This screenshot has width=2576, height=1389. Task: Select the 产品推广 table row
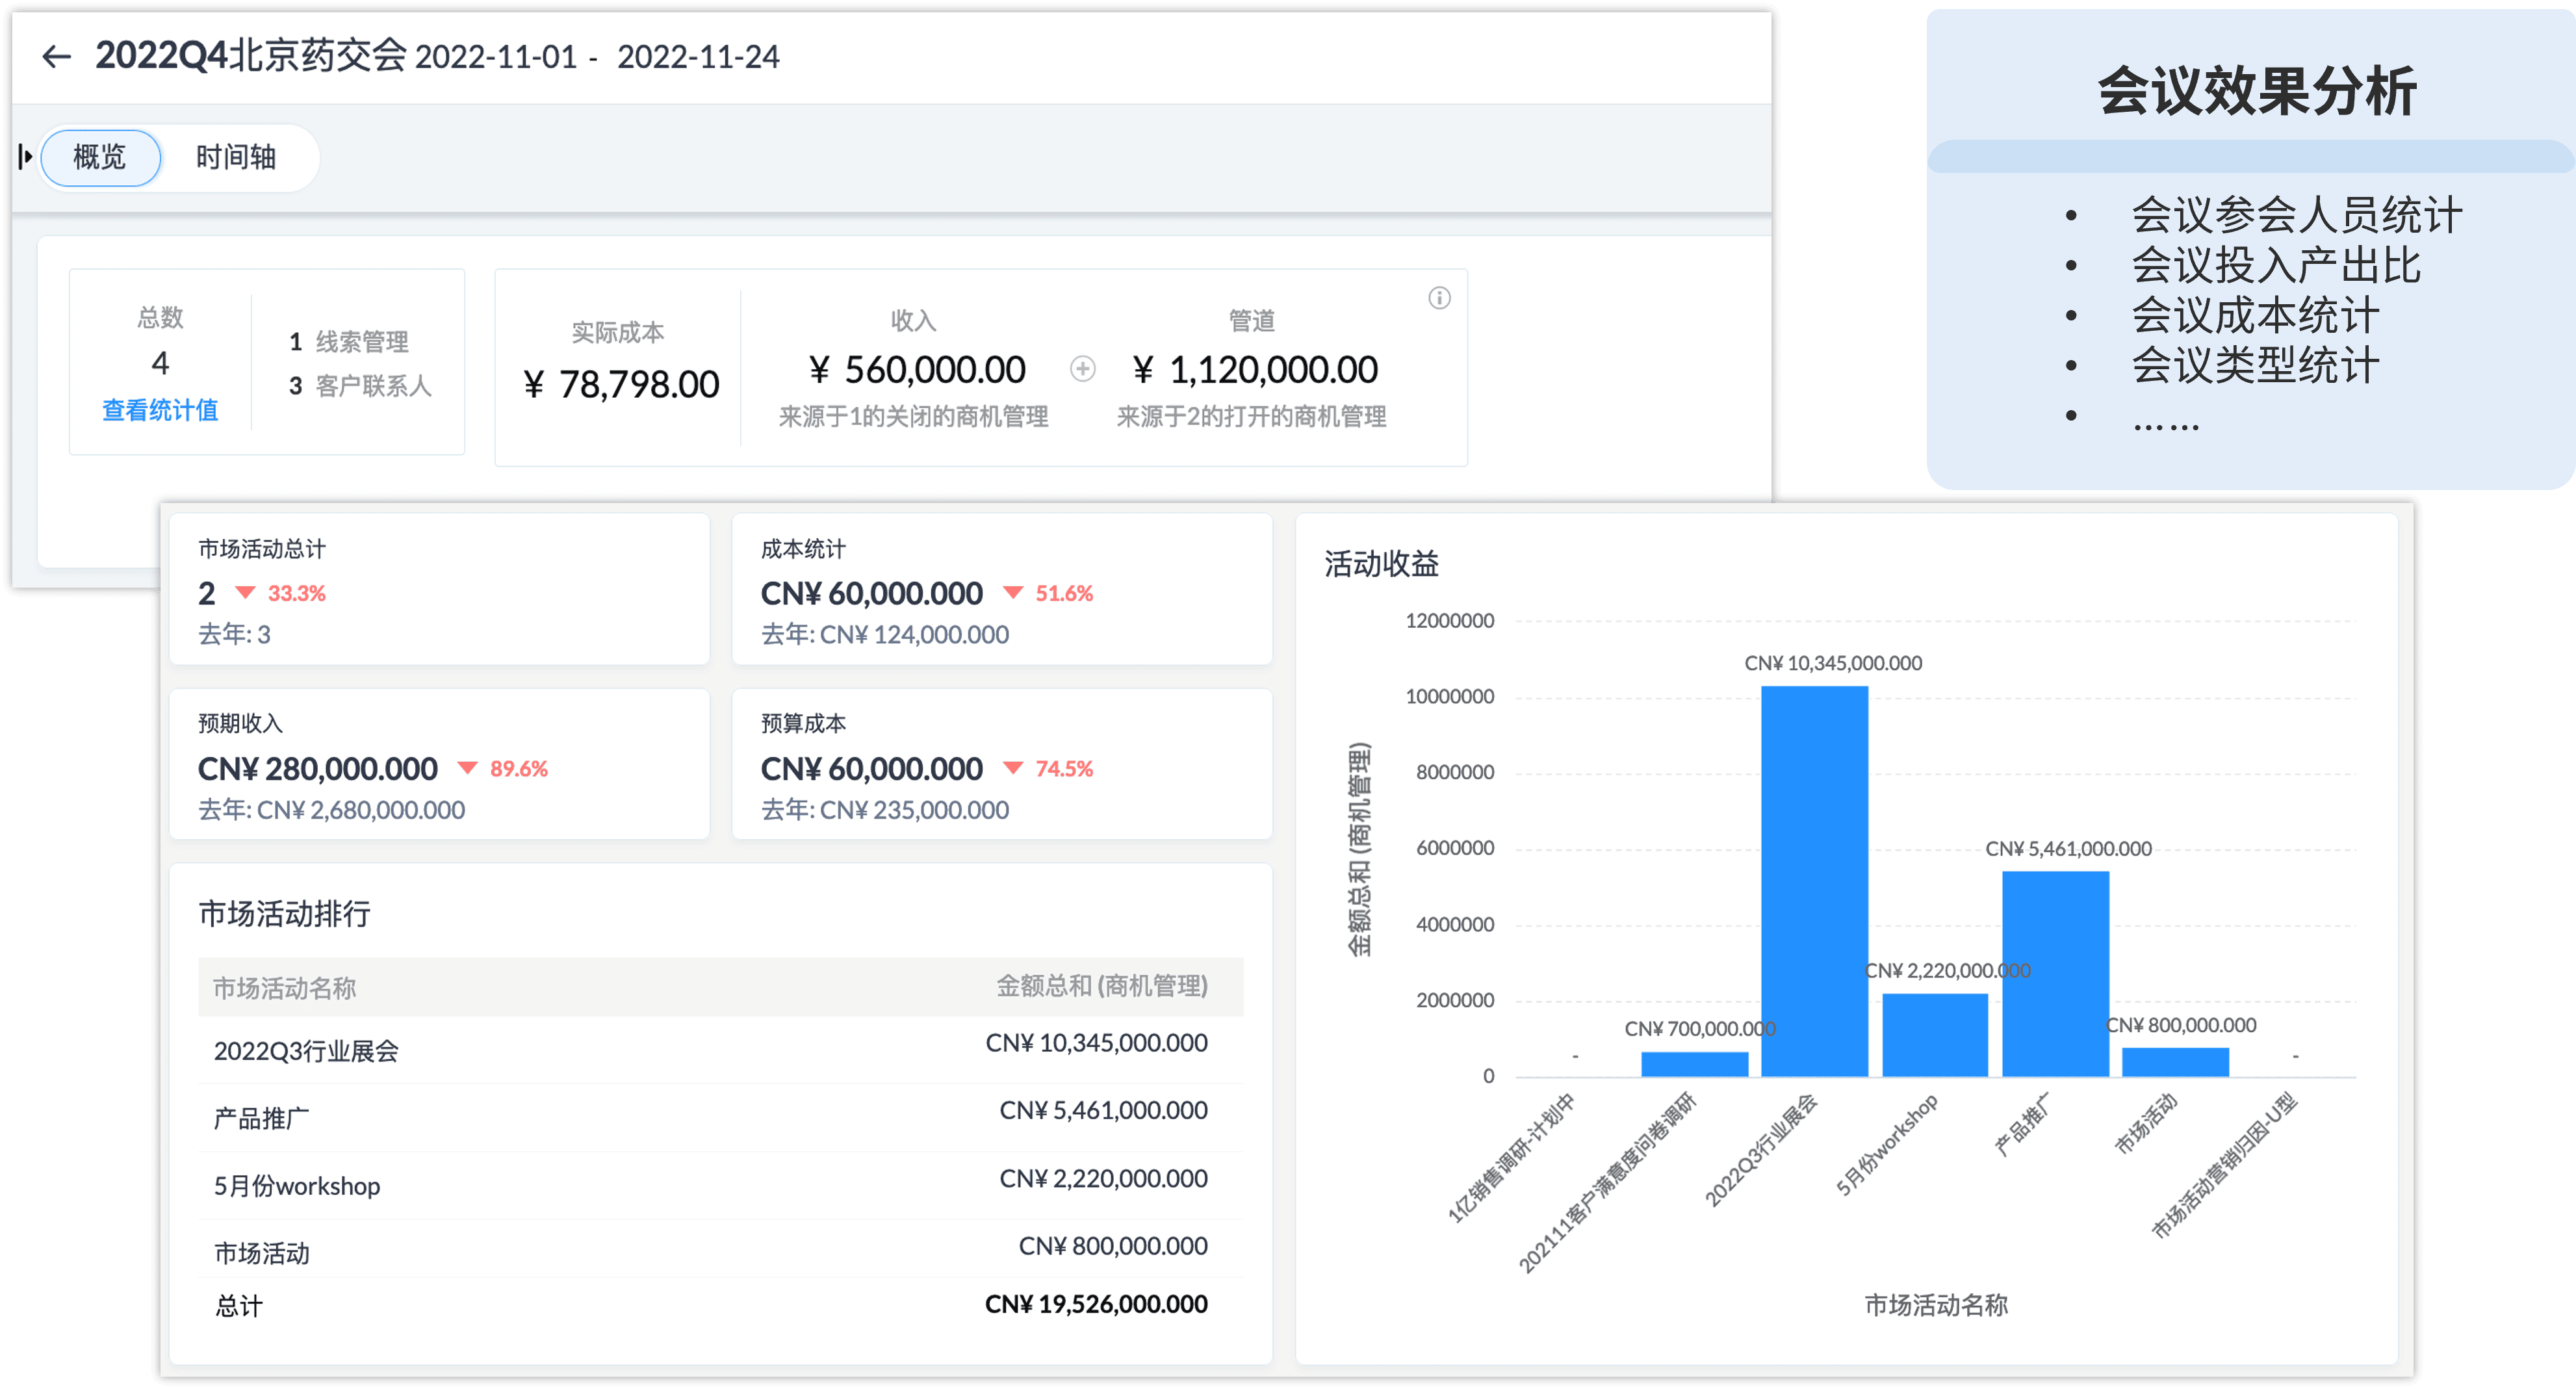[721, 1117]
